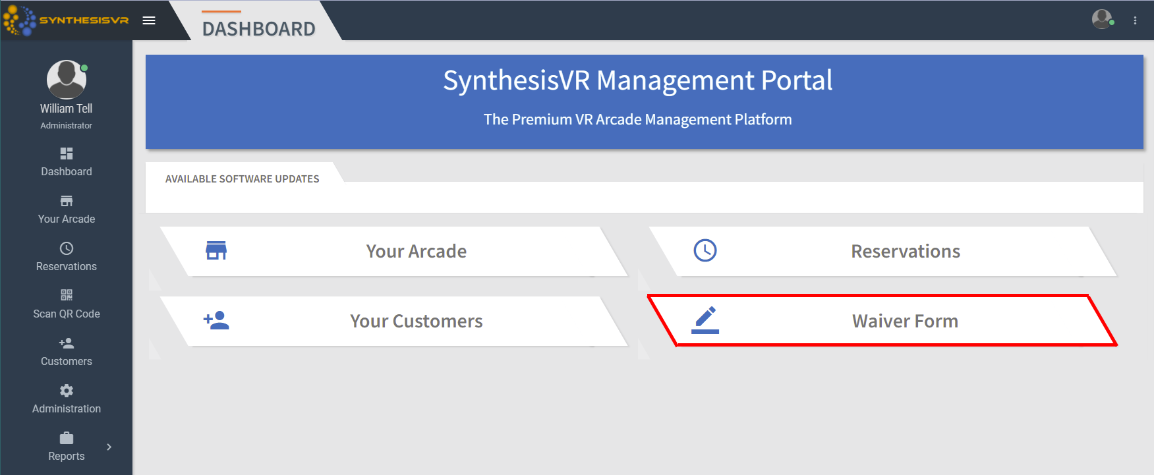Click The Premium VR Arcade Management Platform subtitle

pos(637,119)
